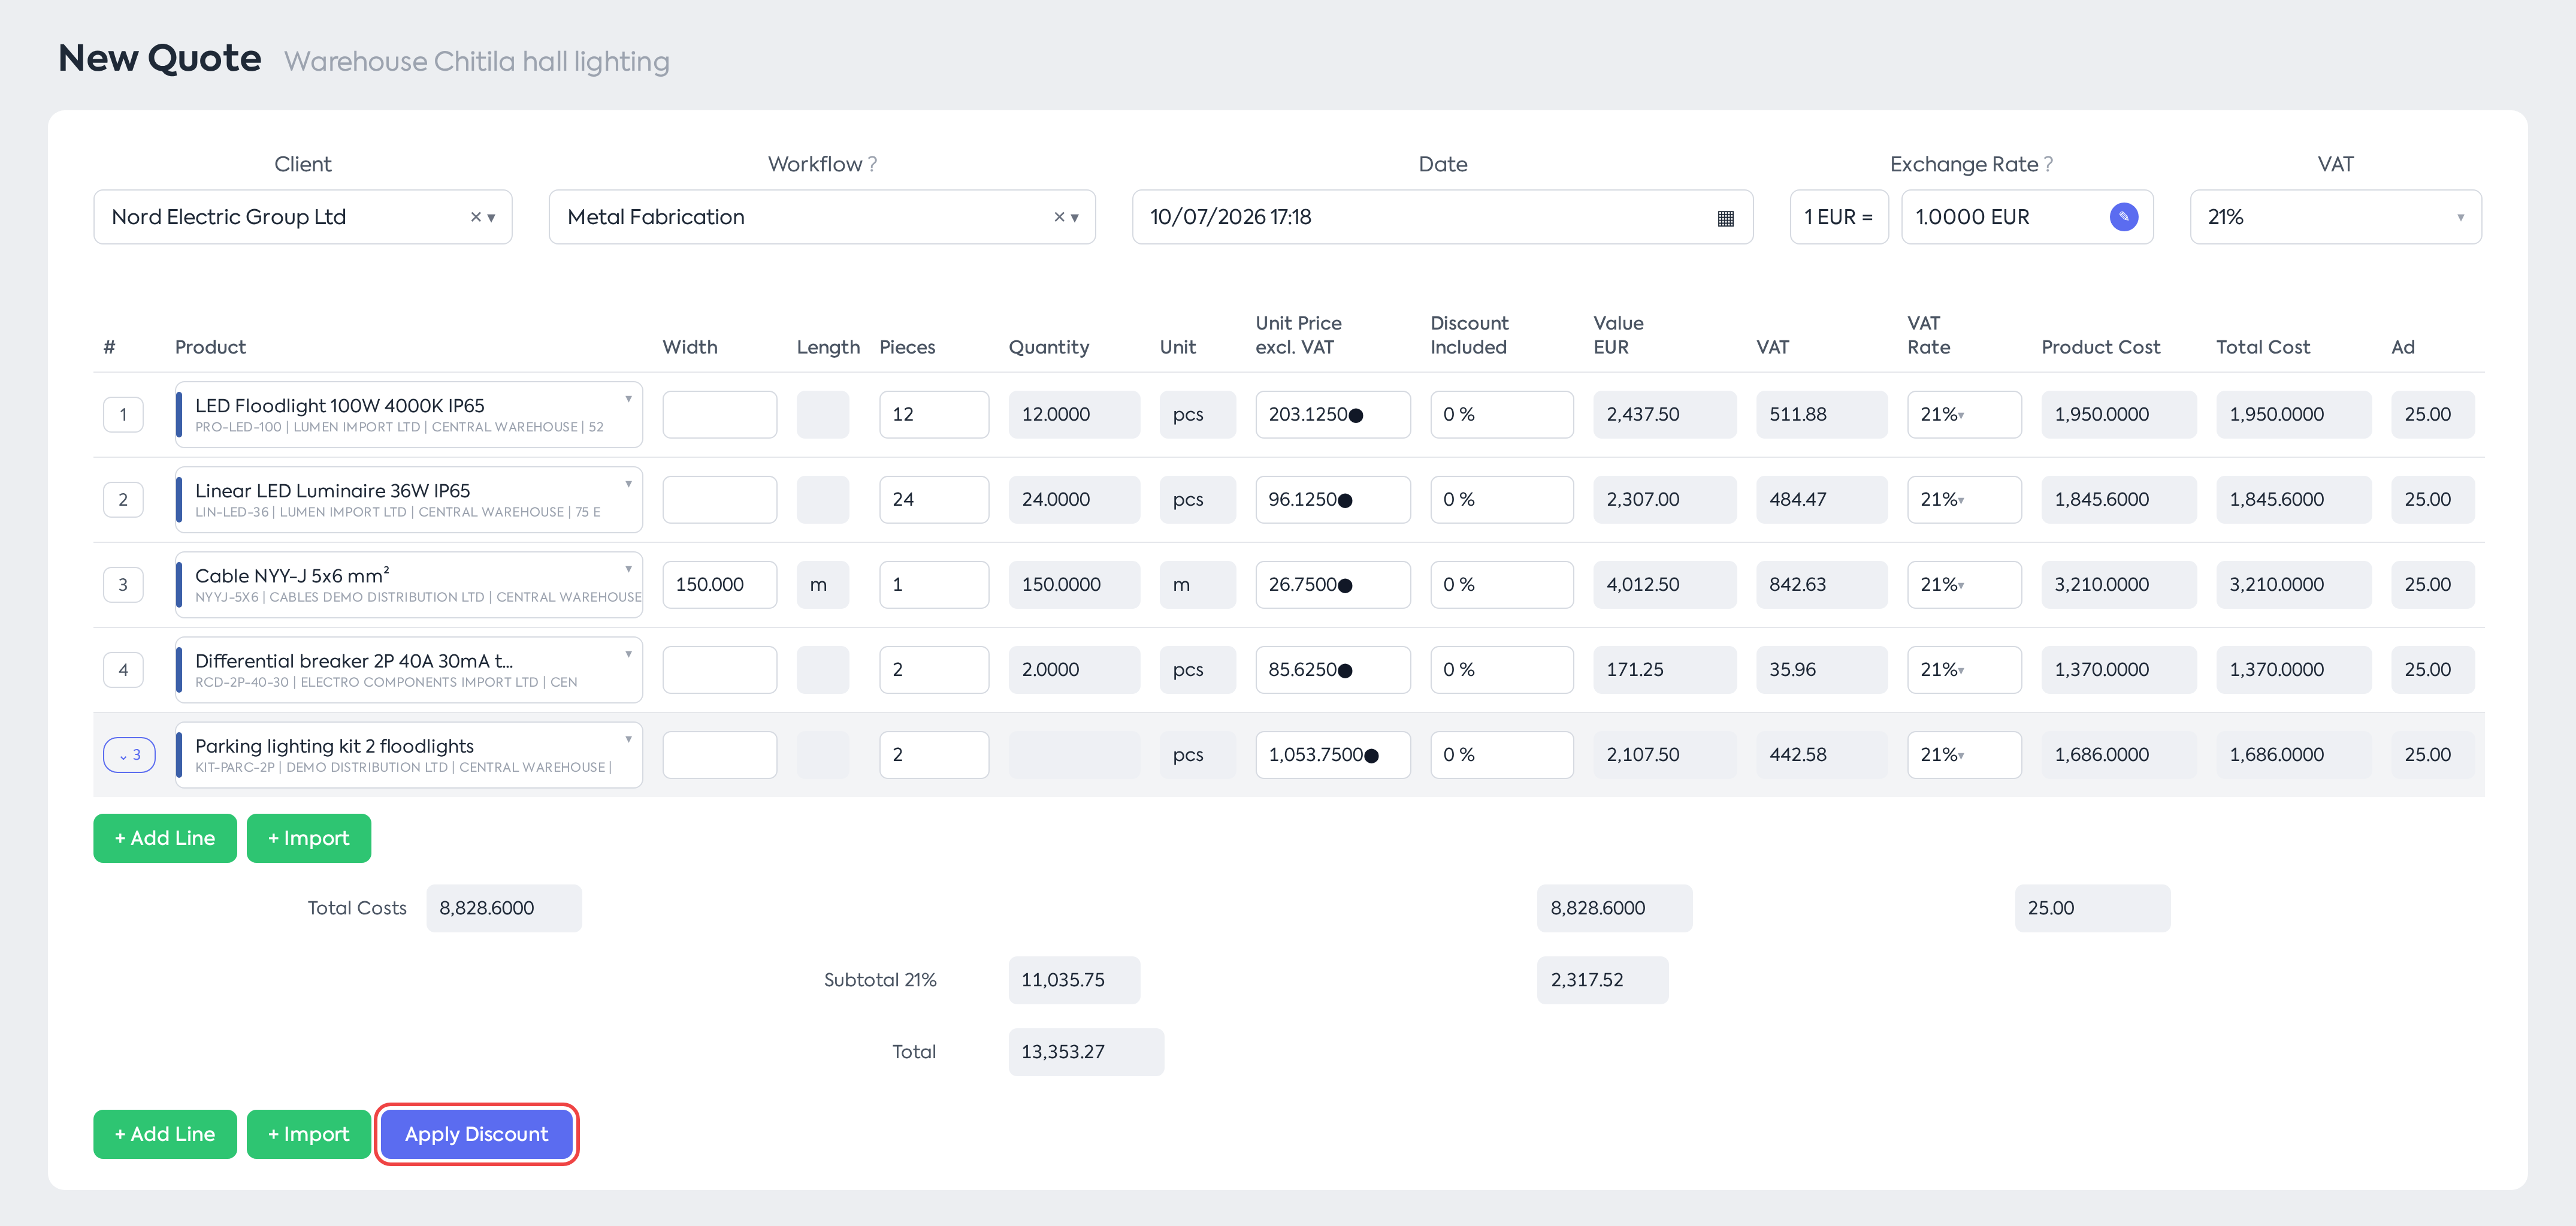Open the Workflow dropdown arrow
Image resolution: width=2576 pixels, height=1226 pixels.
pos(1074,218)
